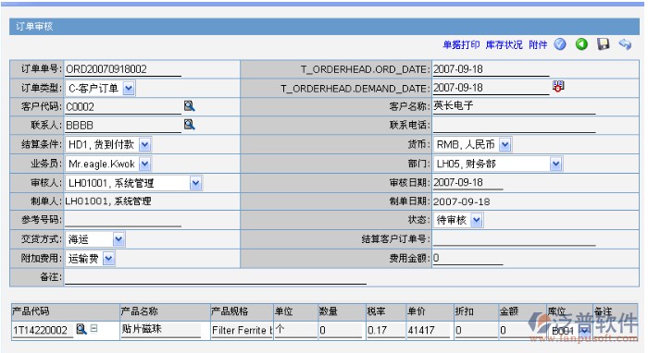Open 库存状况 link
Viewport: 648px width, 353px height.
[504, 45]
